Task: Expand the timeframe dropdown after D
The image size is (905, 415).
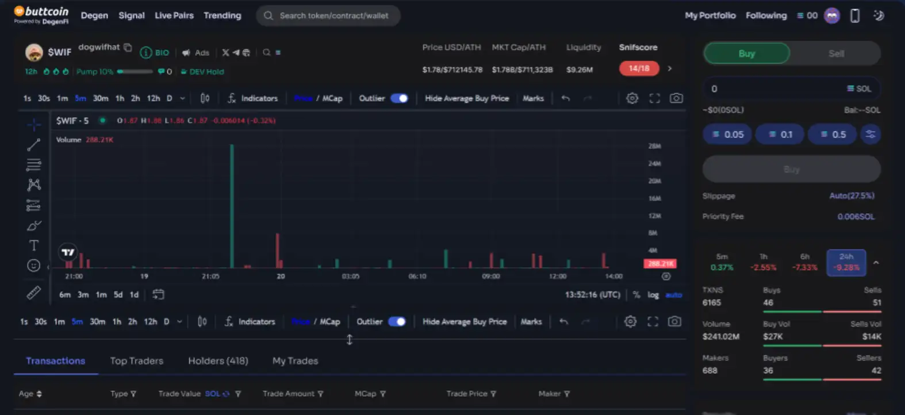Action: point(183,98)
